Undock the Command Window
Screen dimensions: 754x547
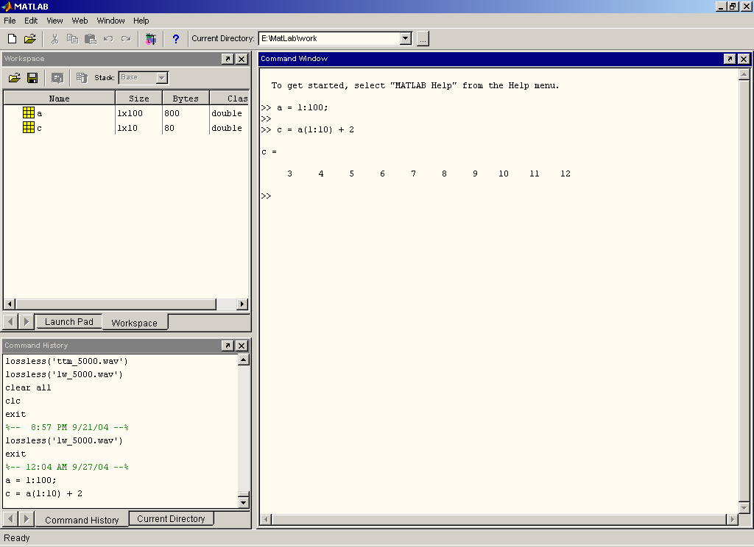click(730, 59)
